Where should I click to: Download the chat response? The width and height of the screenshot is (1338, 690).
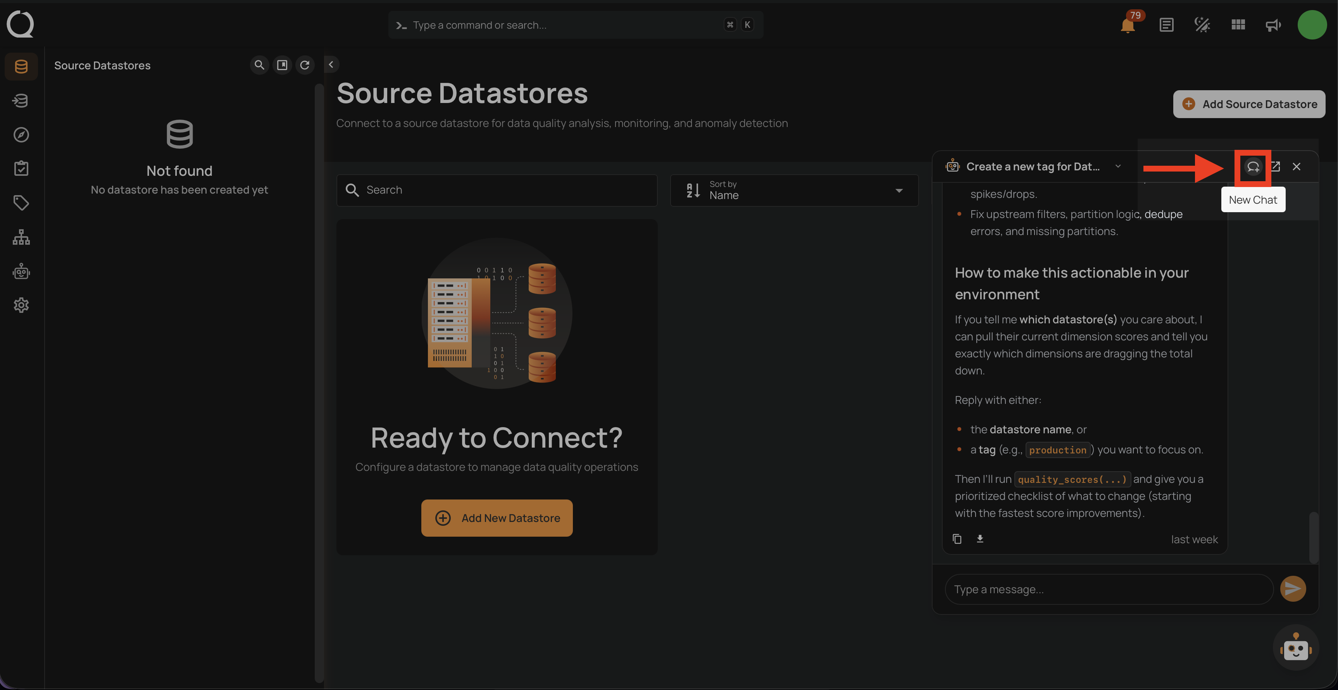pyautogui.click(x=980, y=539)
